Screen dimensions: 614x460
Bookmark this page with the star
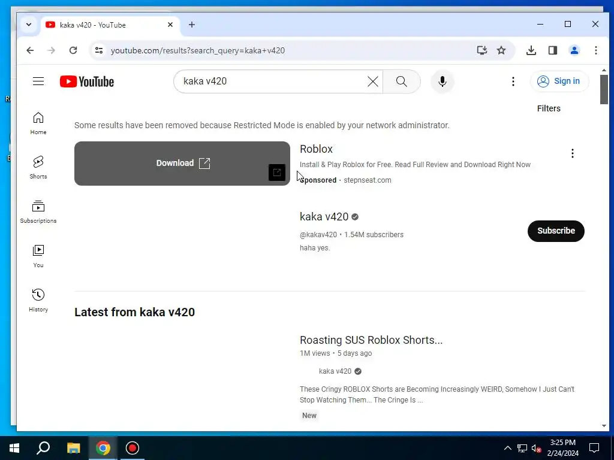[501, 50]
